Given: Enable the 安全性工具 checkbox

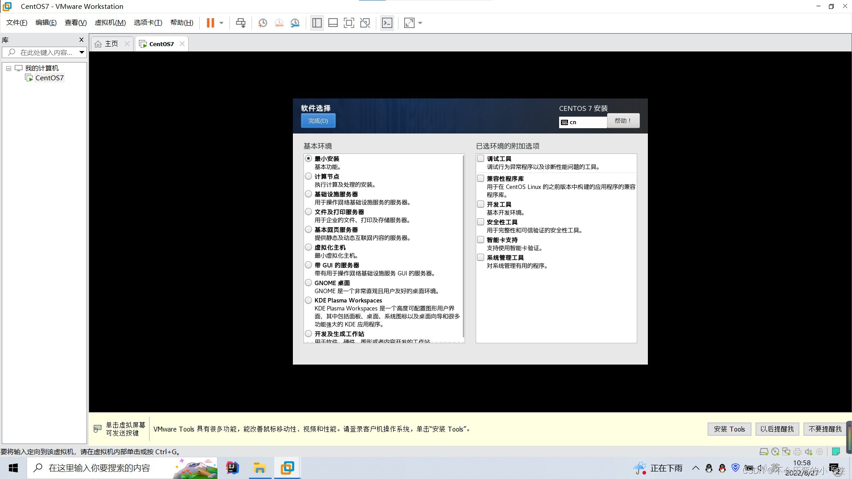Looking at the screenshot, I should [481, 222].
